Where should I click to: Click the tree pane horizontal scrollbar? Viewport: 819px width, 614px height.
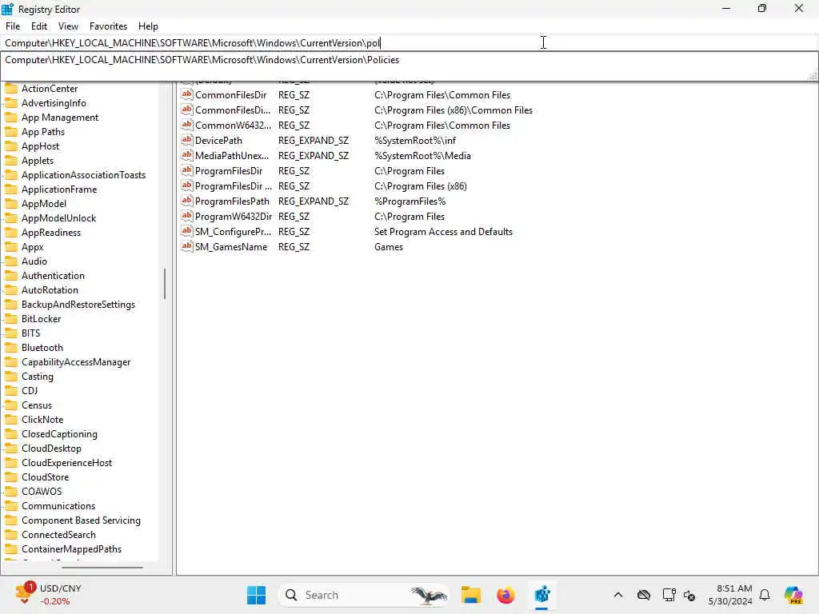tap(102, 567)
